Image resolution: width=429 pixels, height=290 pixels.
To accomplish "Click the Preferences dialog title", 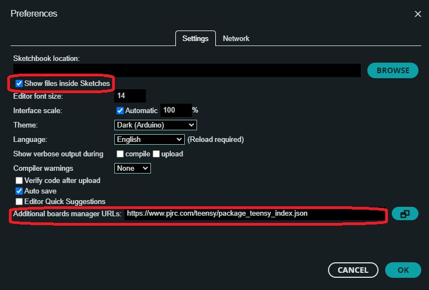I will click(x=34, y=13).
